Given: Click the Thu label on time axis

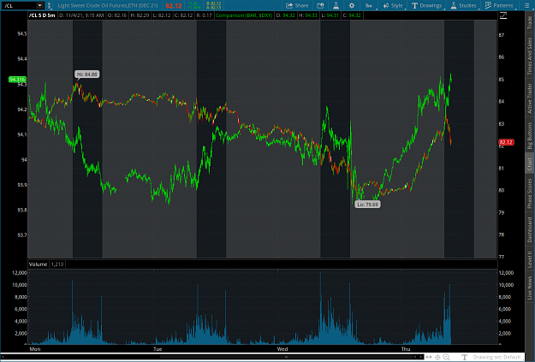Looking at the screenshot, I should coord(406,349).
